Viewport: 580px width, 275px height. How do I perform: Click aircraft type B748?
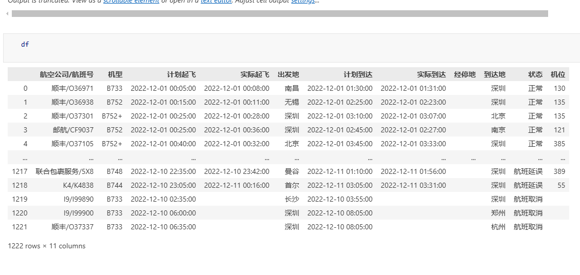pos(115,171)
